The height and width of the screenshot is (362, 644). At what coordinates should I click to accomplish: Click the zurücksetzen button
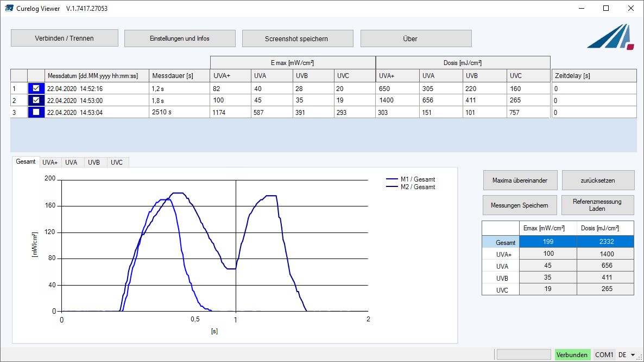pos(598,180)
